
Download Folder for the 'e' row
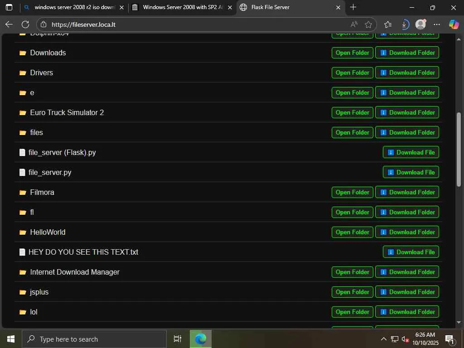tap(407, 92)
